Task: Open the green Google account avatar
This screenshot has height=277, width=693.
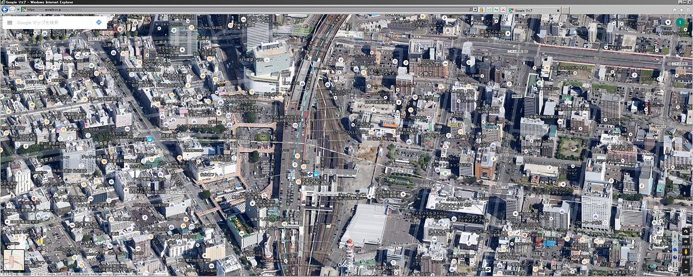Action: 680,22
